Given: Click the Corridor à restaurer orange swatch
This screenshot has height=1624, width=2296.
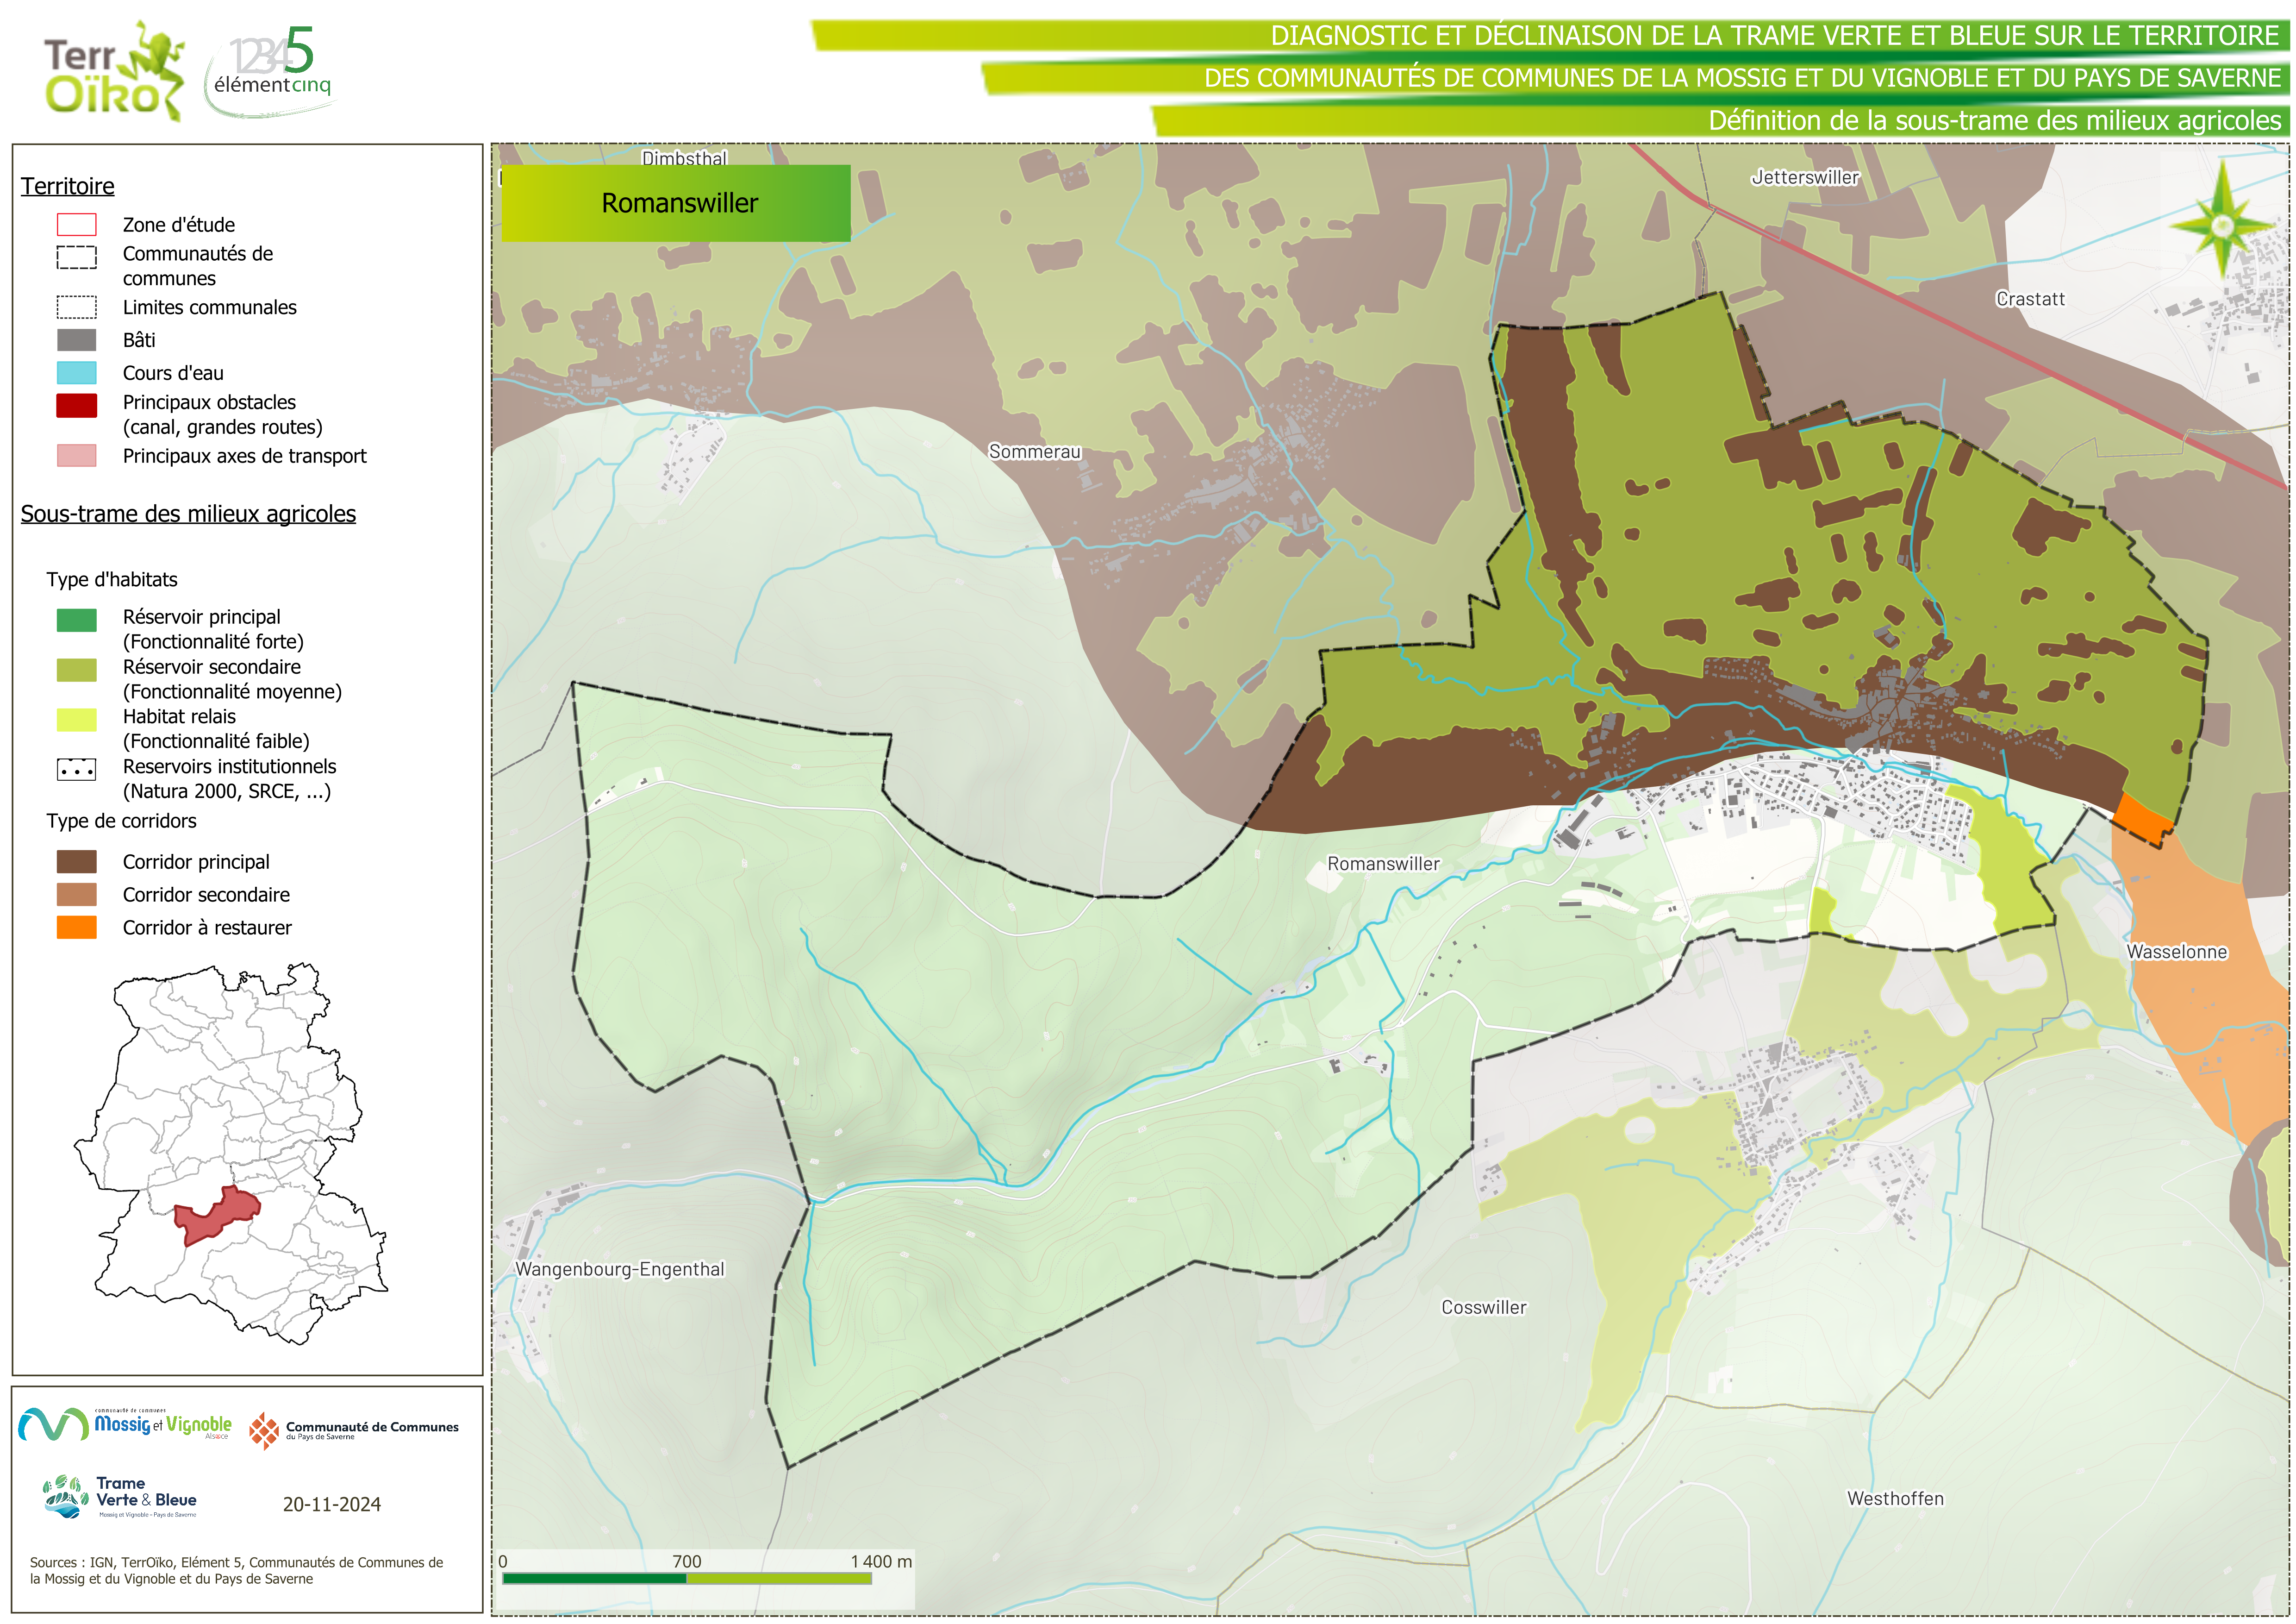Looking at the screenshot, I should click(x=77, y=928).
